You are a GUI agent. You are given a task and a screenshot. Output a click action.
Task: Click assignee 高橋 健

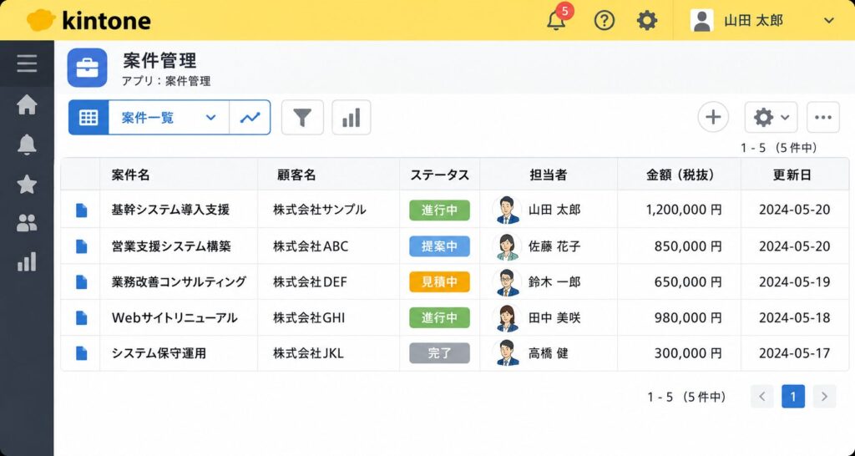(548, 353)
